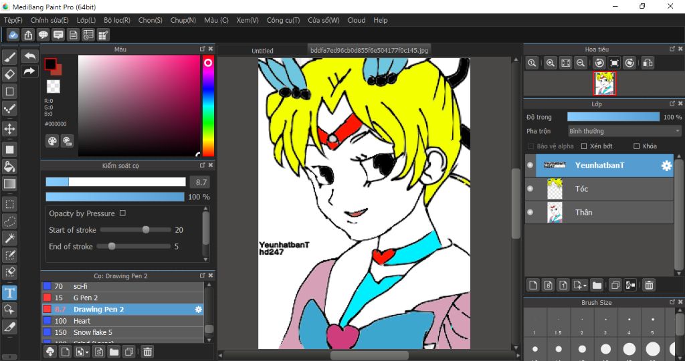This screenshot has height=361, width=685.
Task: Open the Chỉnh sửa(E) menu
Action: pos(50,20)
